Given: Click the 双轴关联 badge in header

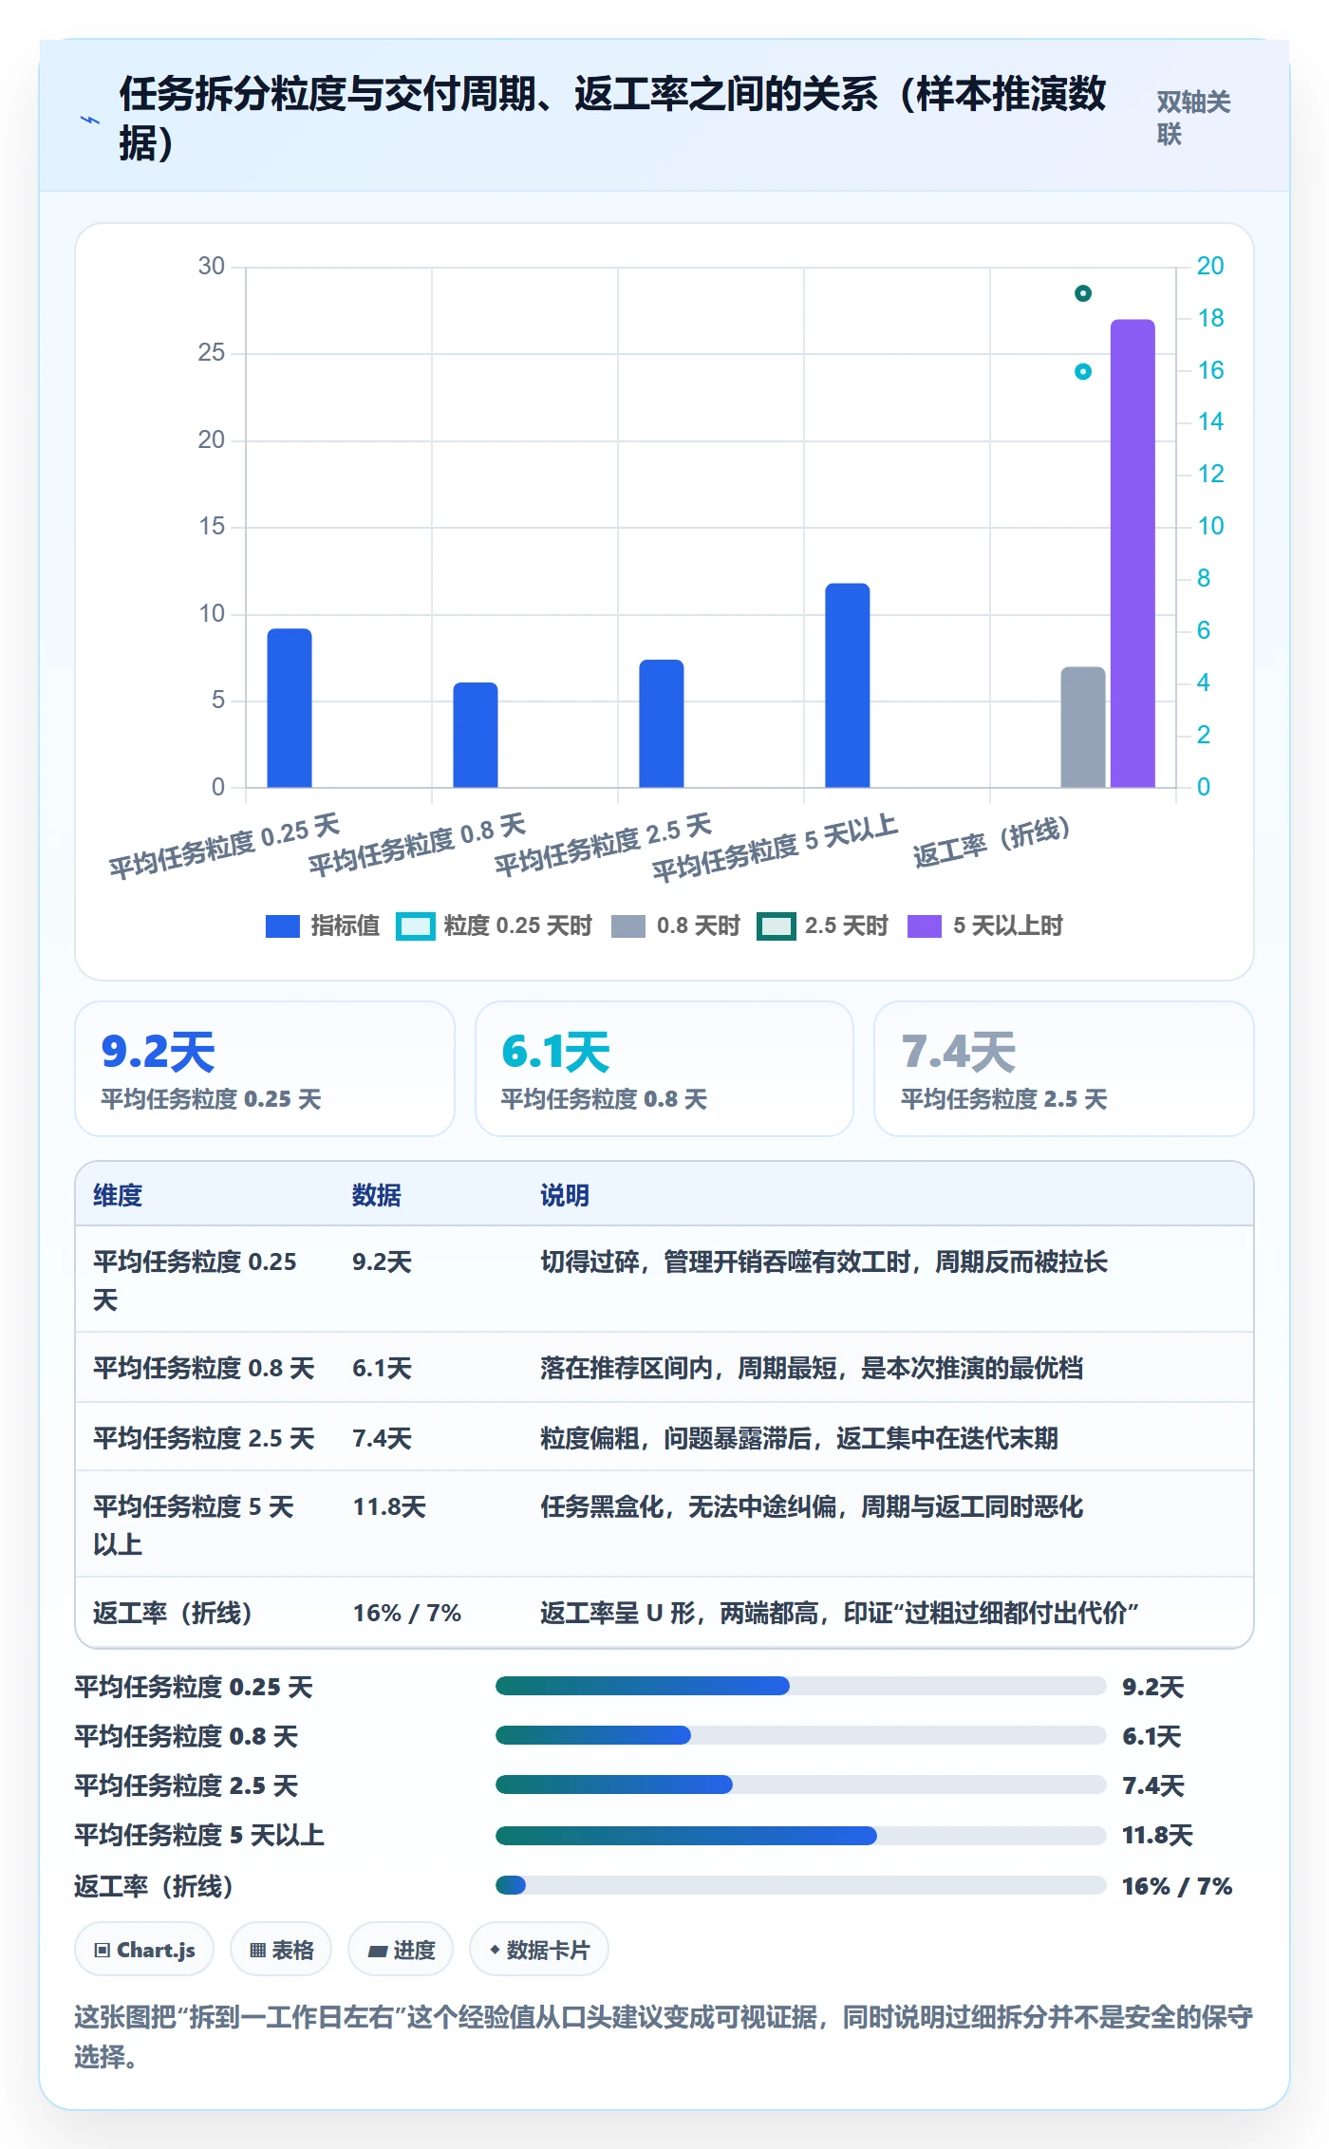Looking at the screenshot, I should (x=1193, y=118).
